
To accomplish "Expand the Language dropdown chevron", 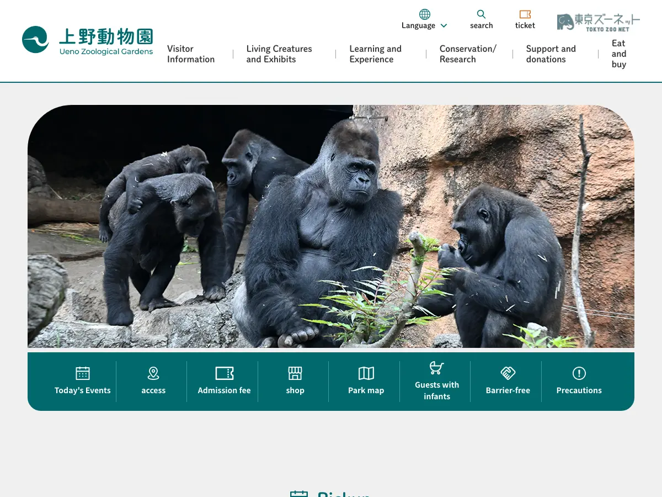I will (x=444, y=26).
